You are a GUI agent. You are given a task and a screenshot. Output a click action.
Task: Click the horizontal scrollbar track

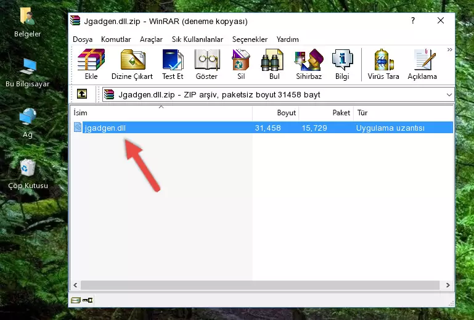tap(260, 285)
